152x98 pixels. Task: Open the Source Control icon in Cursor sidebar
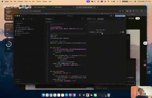click(29, 19)
